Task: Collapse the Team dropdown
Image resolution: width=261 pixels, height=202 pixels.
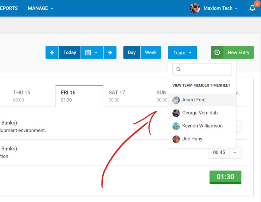Action: pos(183,53)
